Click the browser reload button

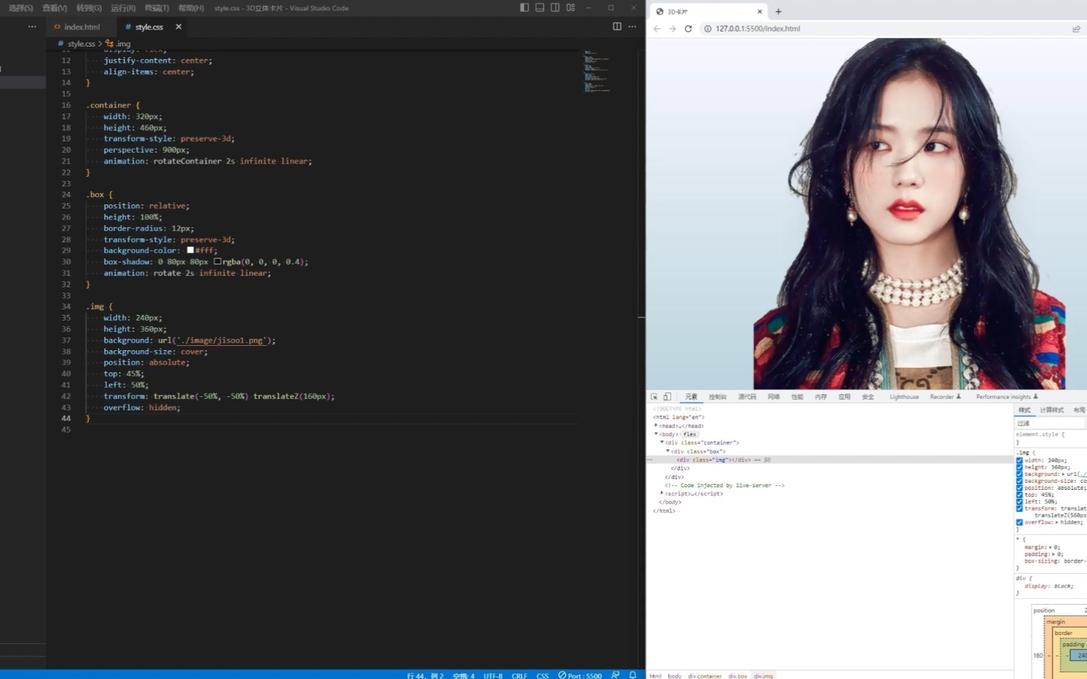point(688,28)
